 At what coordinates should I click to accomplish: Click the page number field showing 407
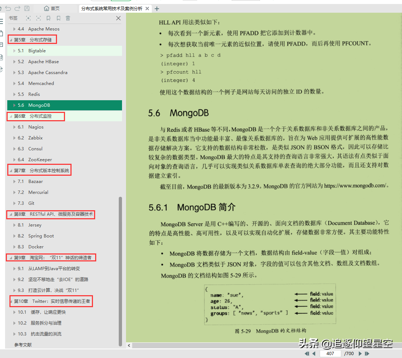(330, 354)
